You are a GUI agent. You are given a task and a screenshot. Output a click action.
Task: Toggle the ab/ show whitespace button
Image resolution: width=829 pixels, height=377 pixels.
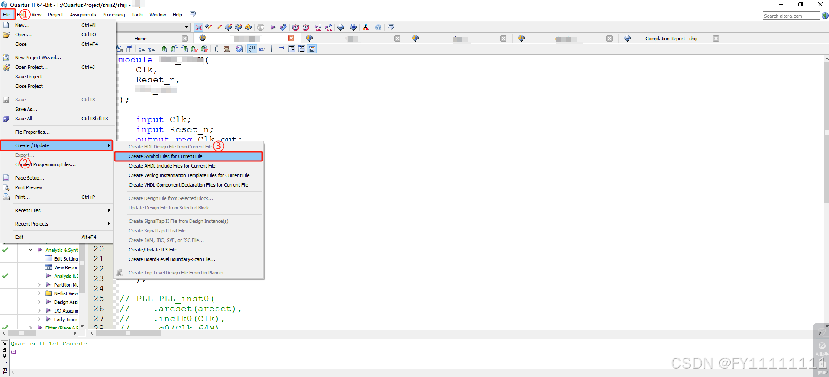[x=262, y=49]
